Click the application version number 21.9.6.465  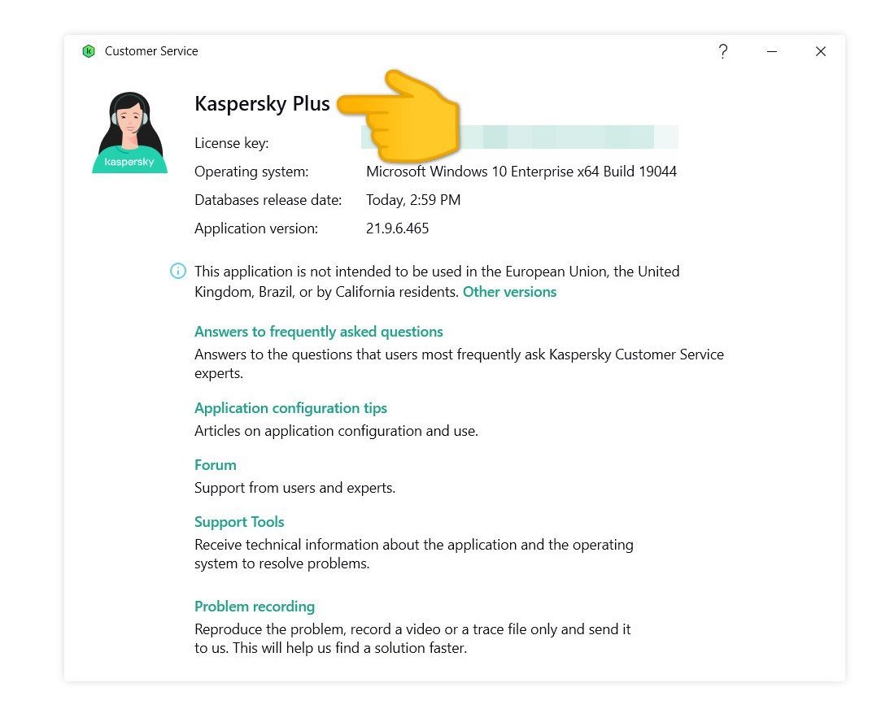point(397,228)
